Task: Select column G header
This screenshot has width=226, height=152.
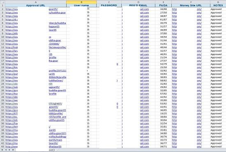Action: pos(218,2)
